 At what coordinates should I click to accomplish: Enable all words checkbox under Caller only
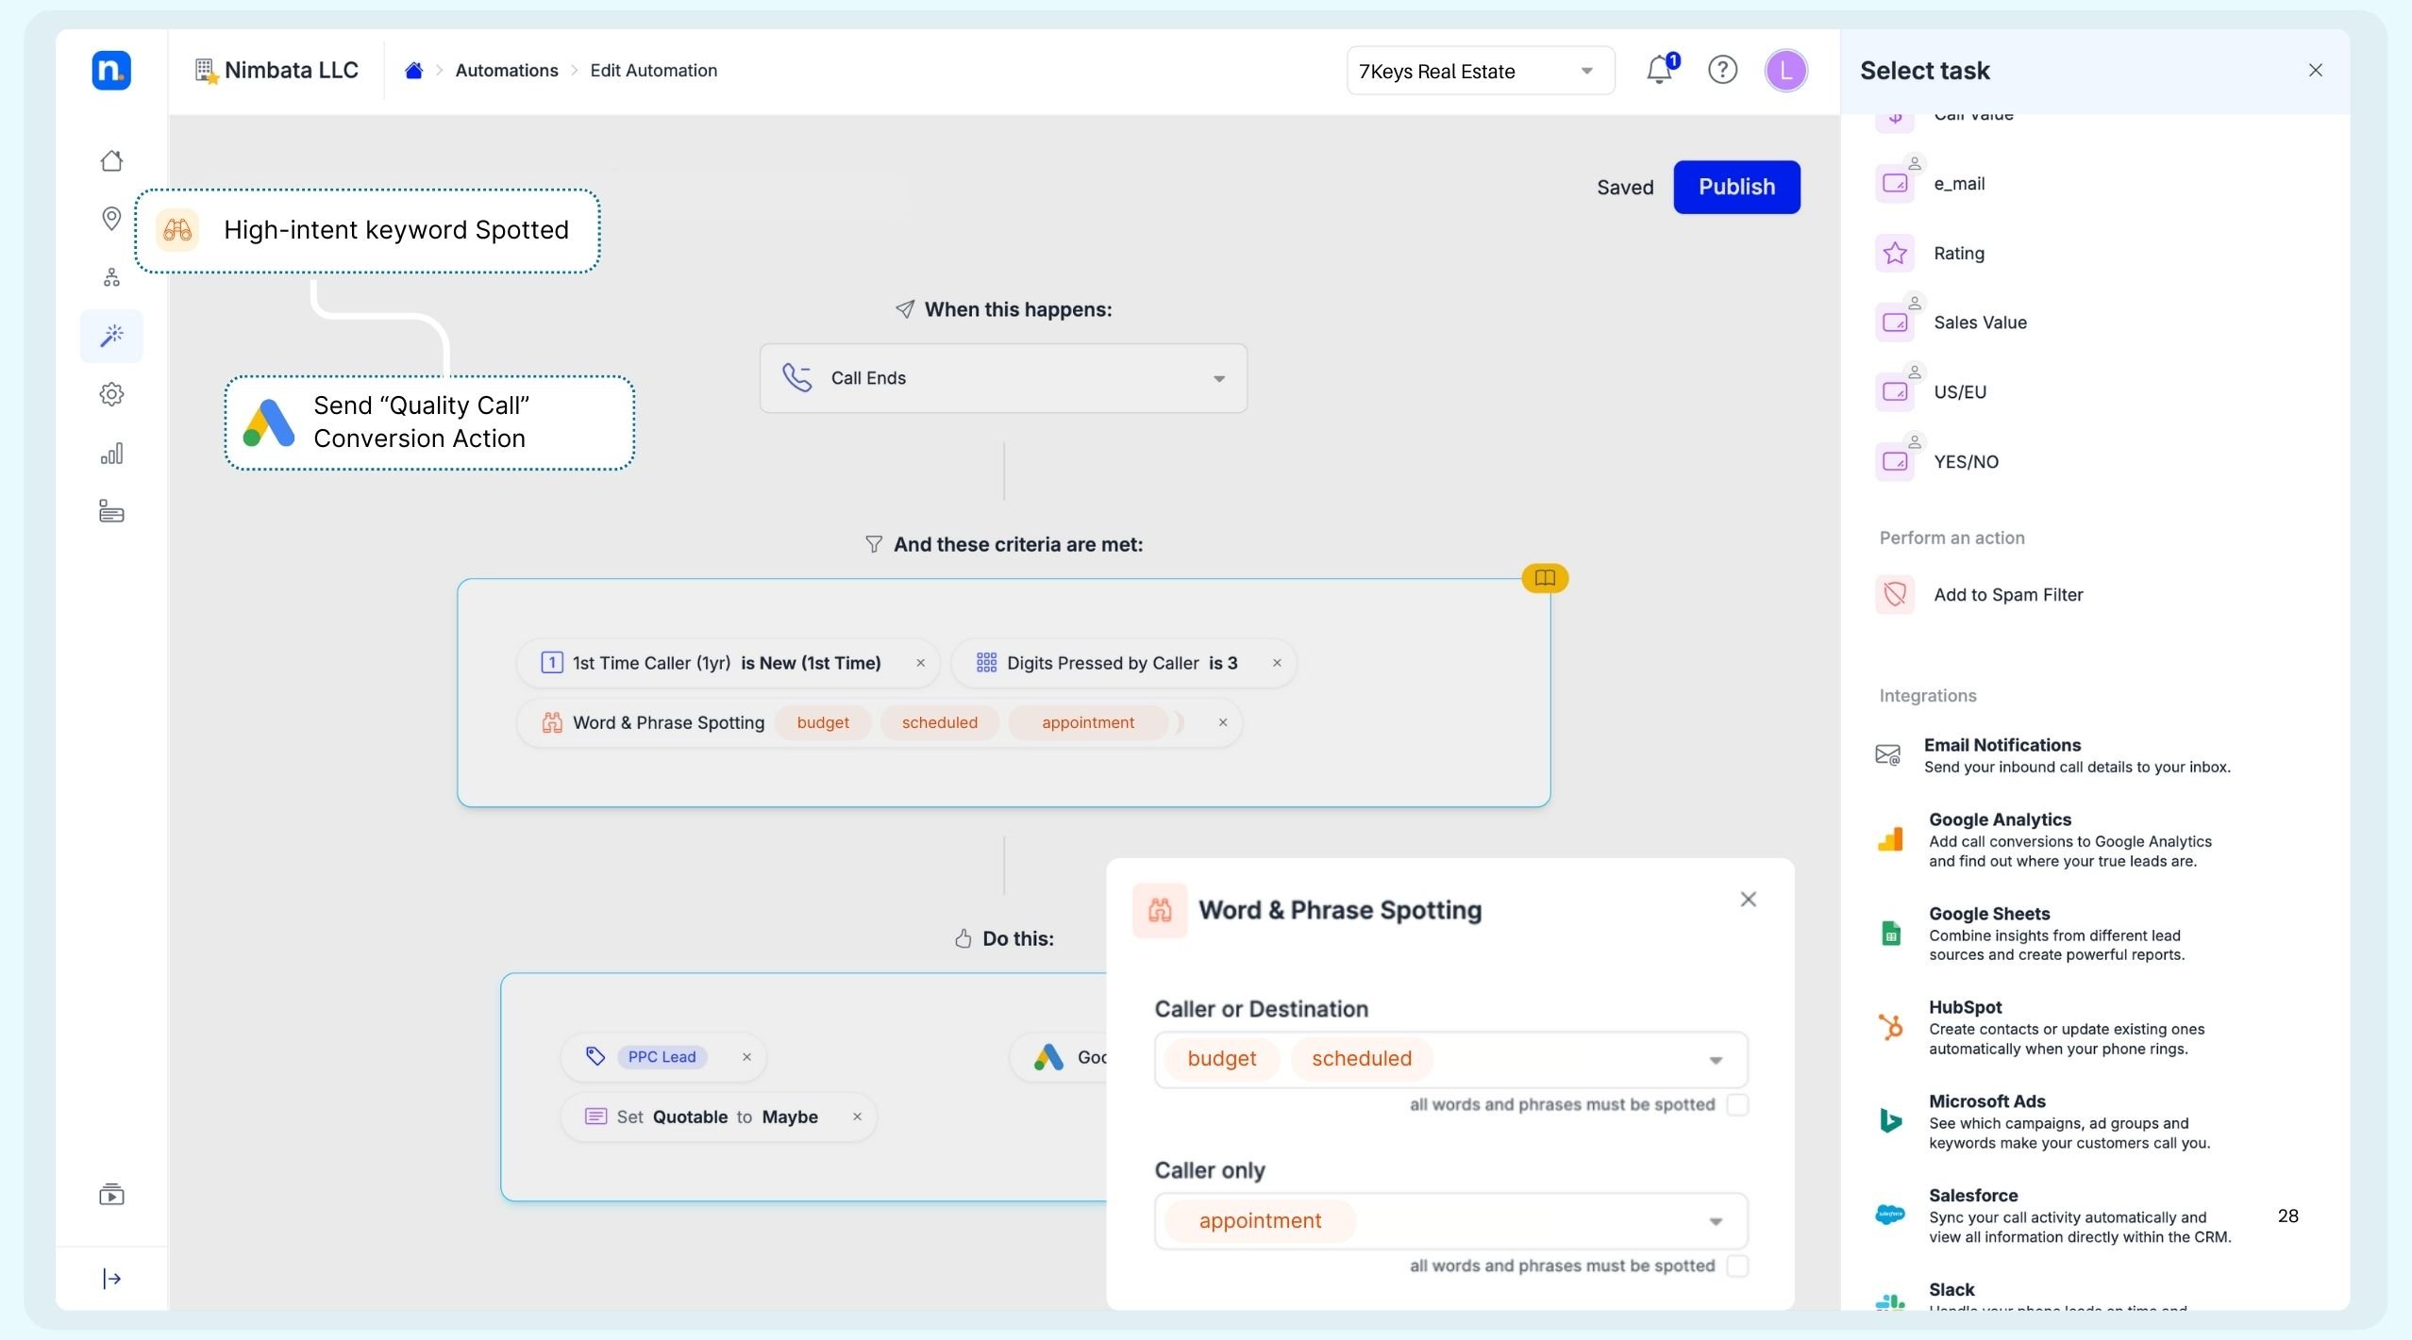point(1737,1266)
